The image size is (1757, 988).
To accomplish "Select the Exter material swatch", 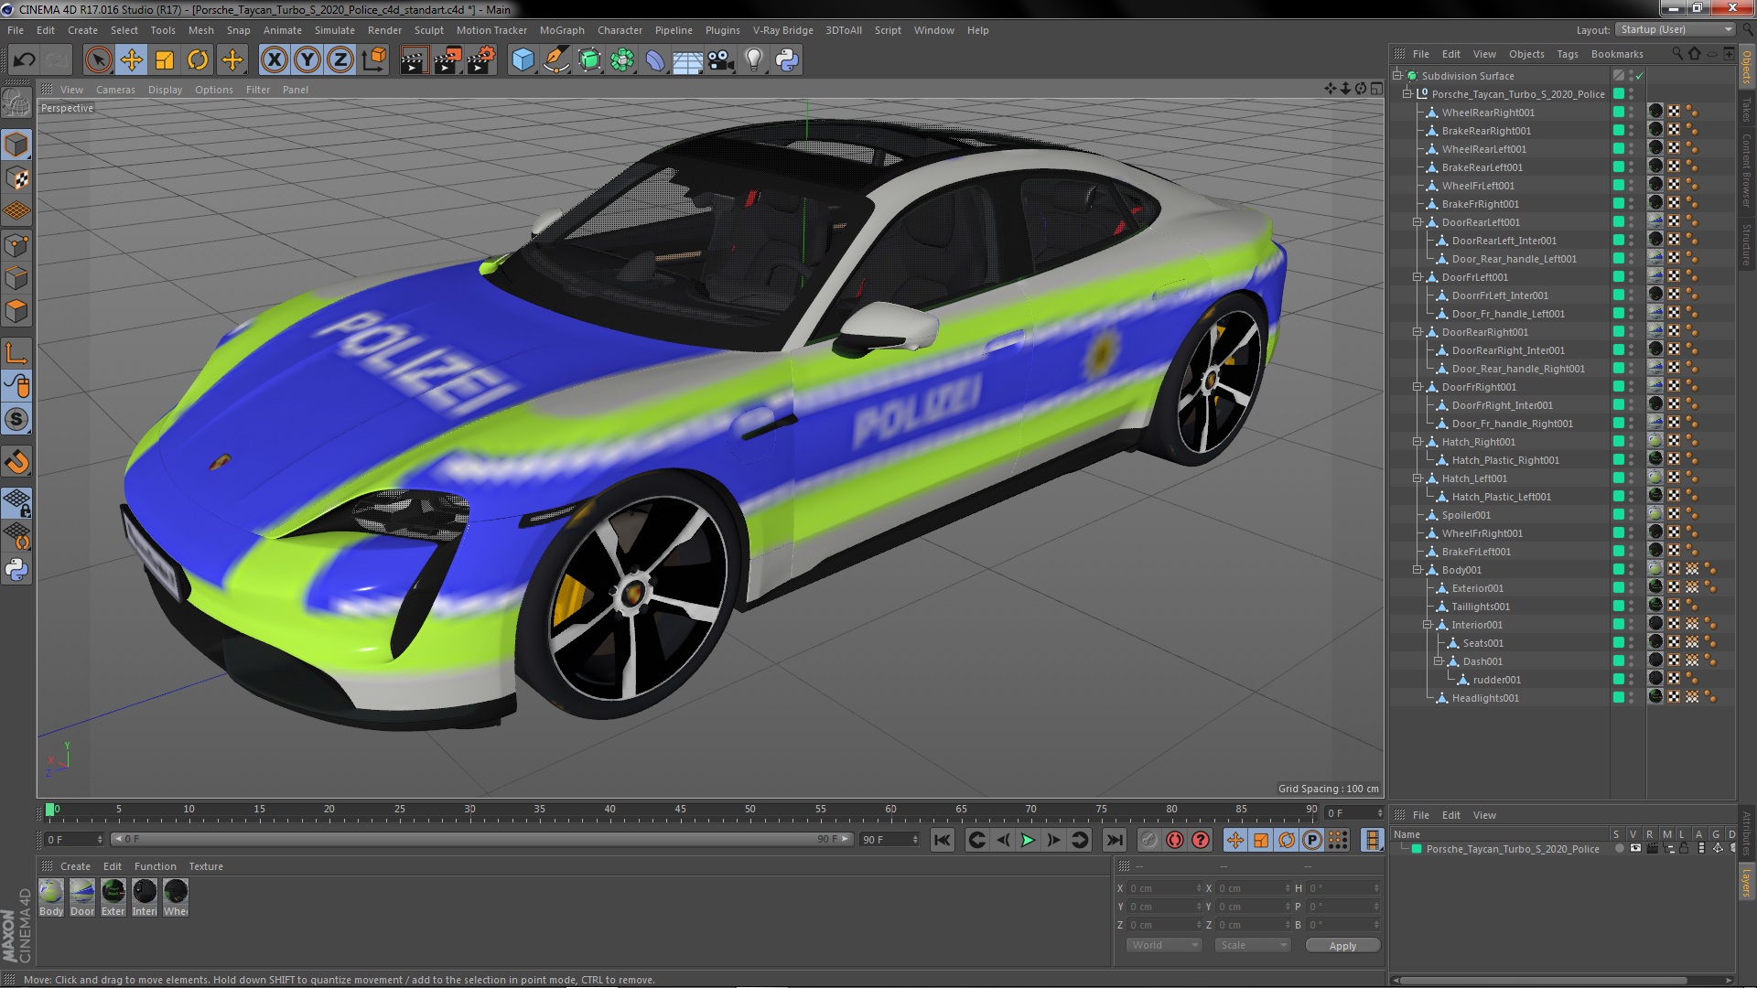I will [x=113, y=897].
